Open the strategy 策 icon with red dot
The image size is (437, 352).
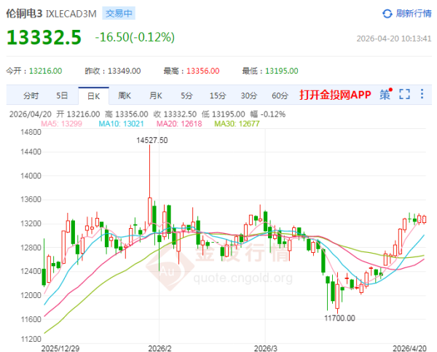click(x=386, y=94)
